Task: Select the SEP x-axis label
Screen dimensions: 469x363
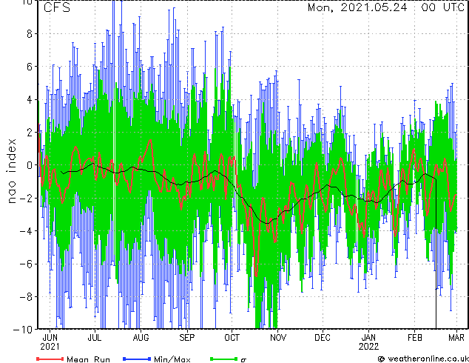Action: coord(187,338)
